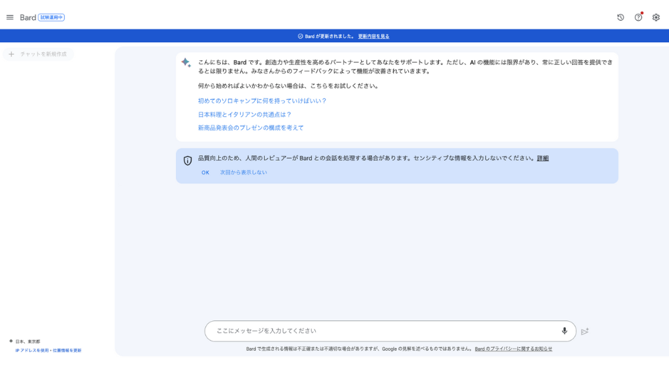Click the Bard title in header
The image size is (669, 376).
pyautogui.click(x=27, y=17)
